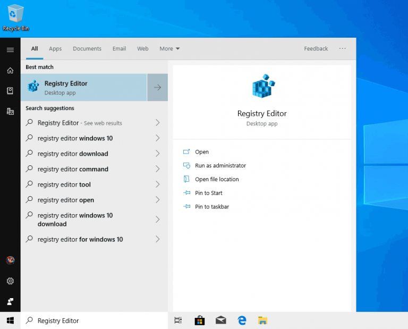
Task: Click the Feedback link
Action: click(316, 49)
